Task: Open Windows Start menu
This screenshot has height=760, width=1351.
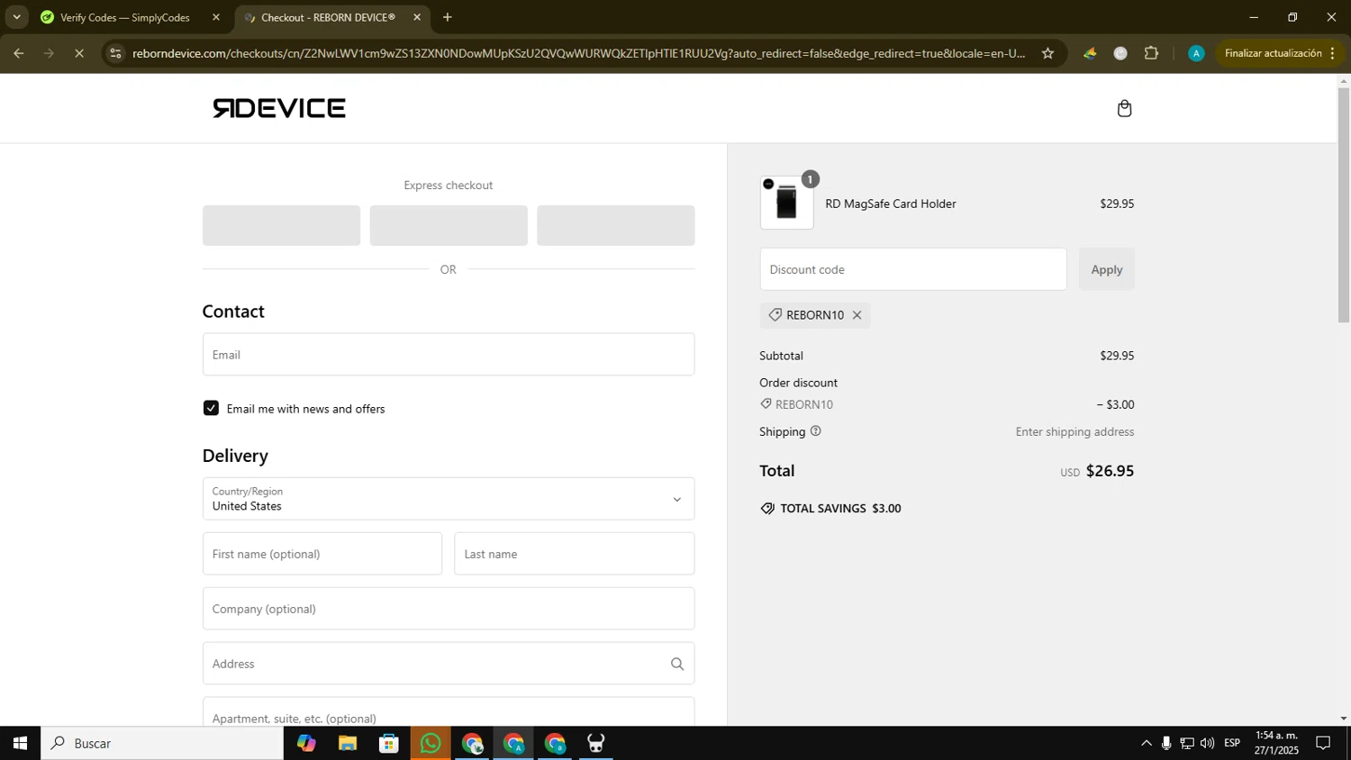Action: (20, 743)
